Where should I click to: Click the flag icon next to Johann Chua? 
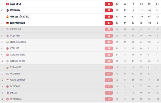[7, 10]
